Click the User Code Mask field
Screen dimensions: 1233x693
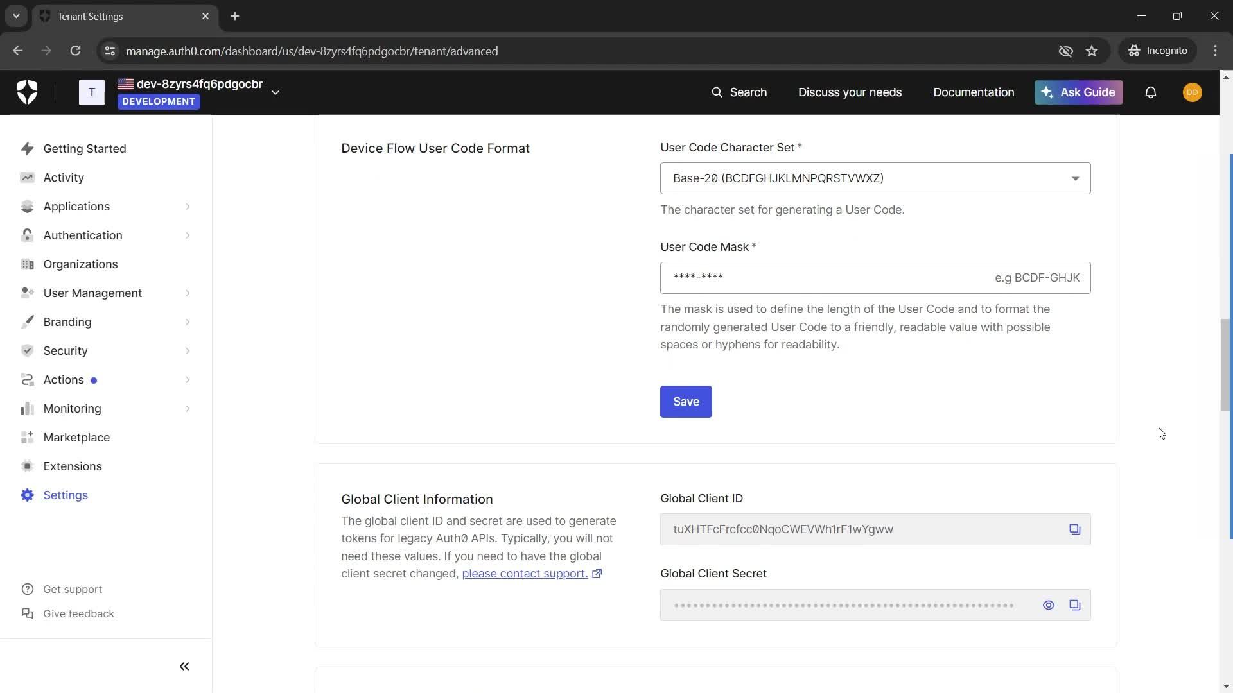(875, 278)
